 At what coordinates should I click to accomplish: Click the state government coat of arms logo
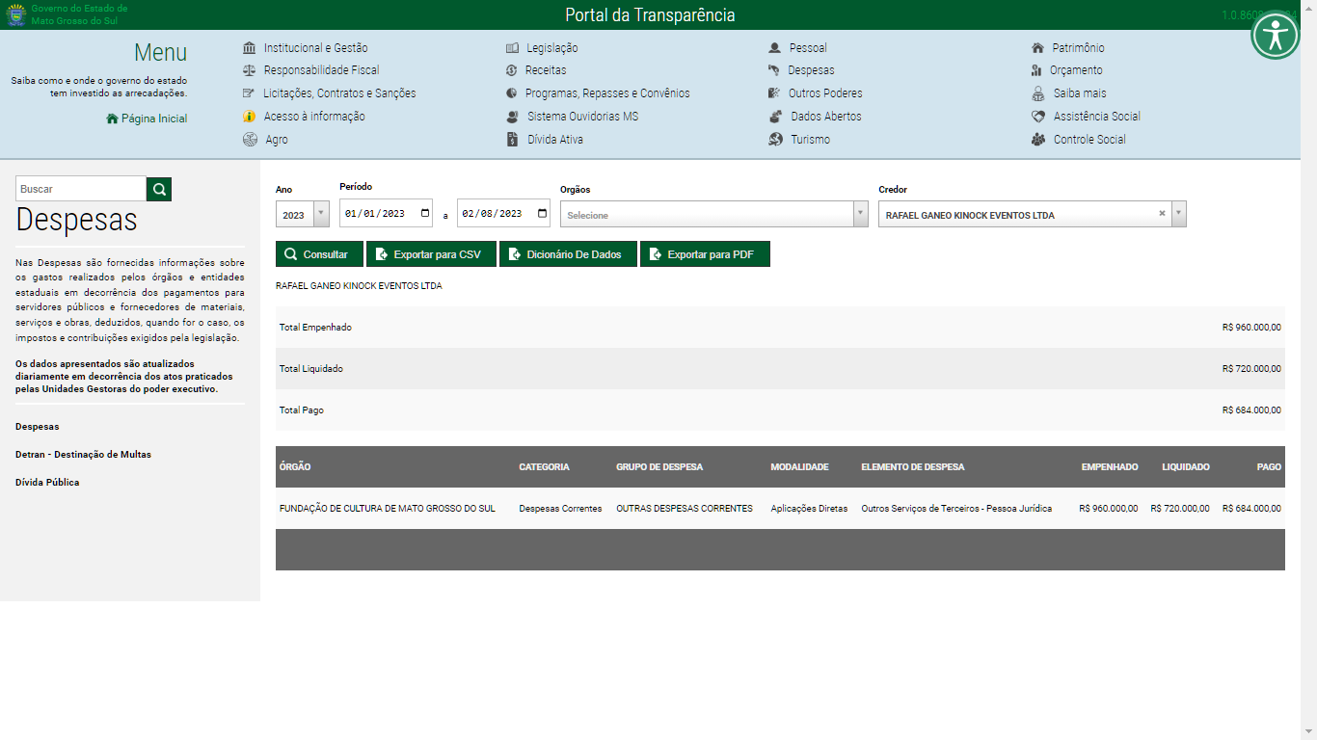(x=15, y=14)
